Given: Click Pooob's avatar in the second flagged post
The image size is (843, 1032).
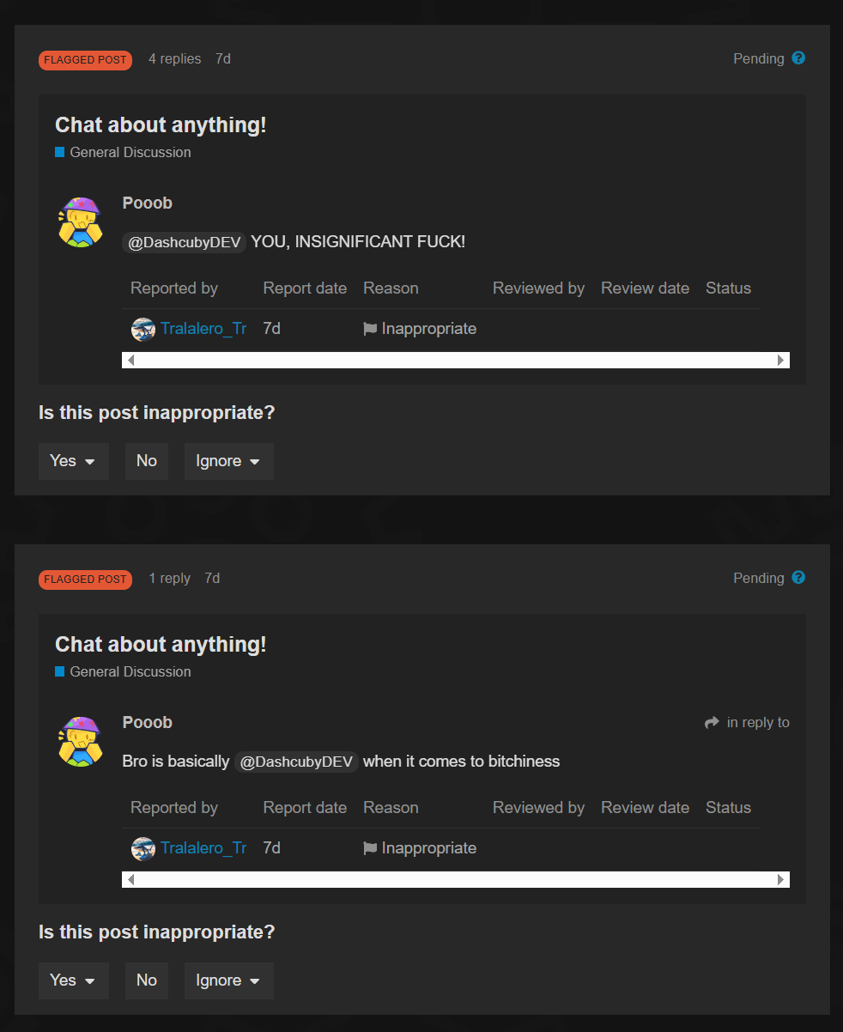Looking at the screenshot, I should click(80, 741).
